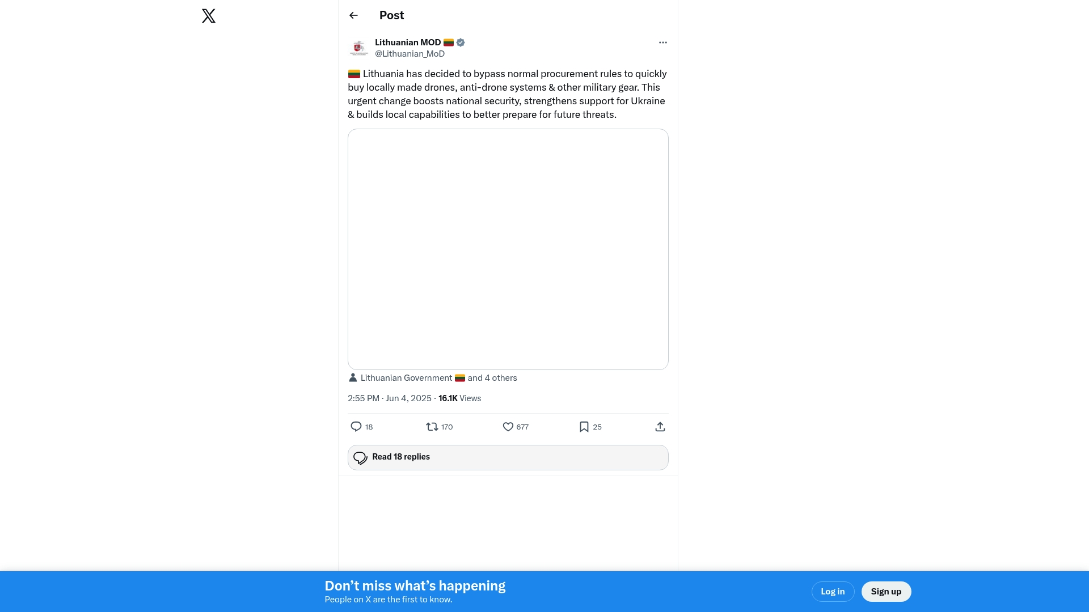Open the @Lithuanian_MoD handle link
Viewport: 1089px width, 612px height.
click(x=410, y=54)
